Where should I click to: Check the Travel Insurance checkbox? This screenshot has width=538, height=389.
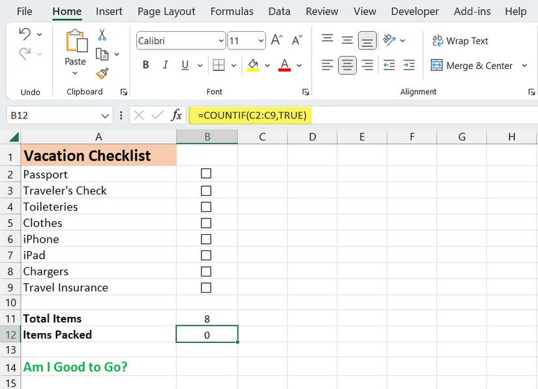click(206, 288)
